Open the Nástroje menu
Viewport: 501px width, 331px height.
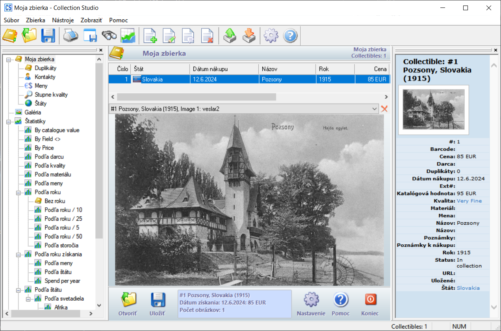click(63, 20)
